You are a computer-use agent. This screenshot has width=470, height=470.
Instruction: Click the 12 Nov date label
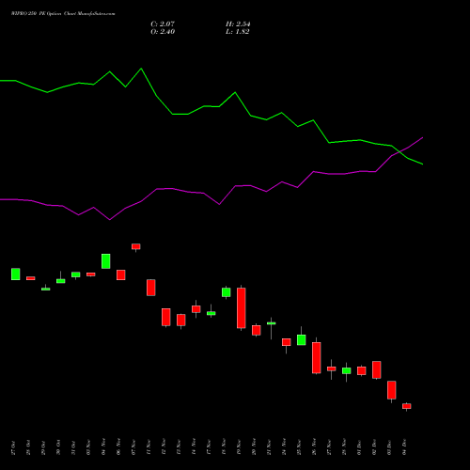(x=164, y=446)
